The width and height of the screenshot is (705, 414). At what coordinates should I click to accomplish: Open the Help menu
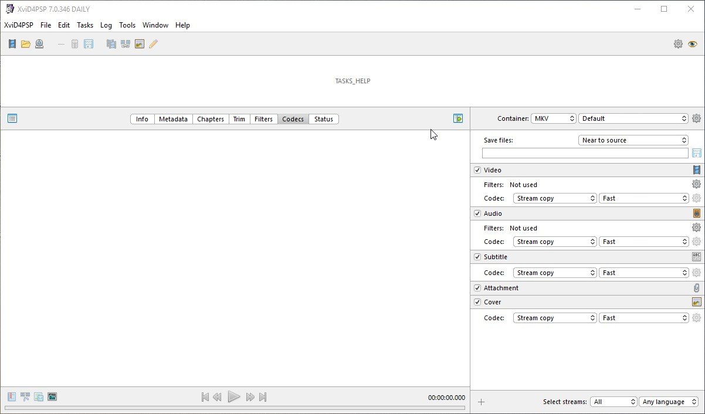pos(182,25)
